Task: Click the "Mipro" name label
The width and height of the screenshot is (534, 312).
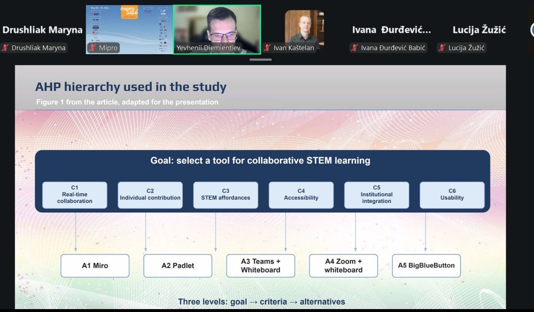Action: point(108,48)
